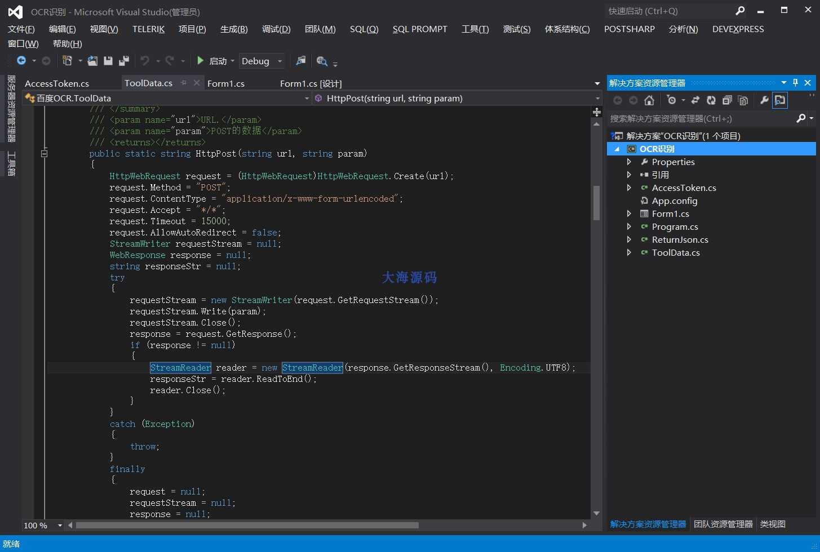Click the editor vertical scrollbar thumb
820x552 pixels.
(x=597, y=203)
